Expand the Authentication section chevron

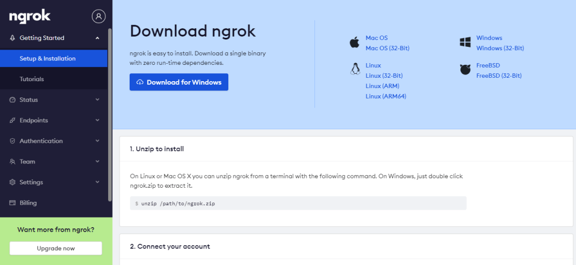(98, 141)
